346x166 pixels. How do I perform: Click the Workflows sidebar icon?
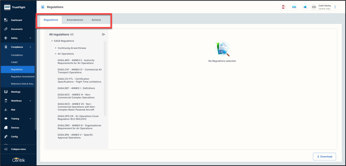[x=6, y=101]
